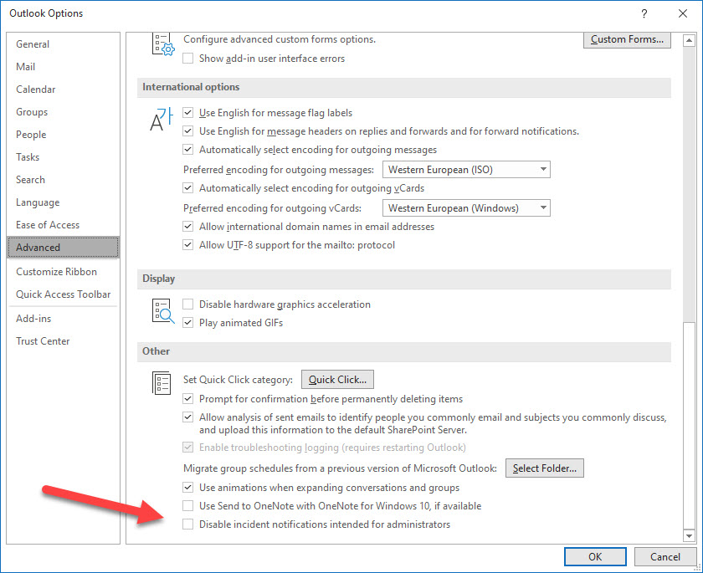The height and width of the screenshot is (573, 703).
Task: Click the Display section magnifier icon
Action: 162,311
